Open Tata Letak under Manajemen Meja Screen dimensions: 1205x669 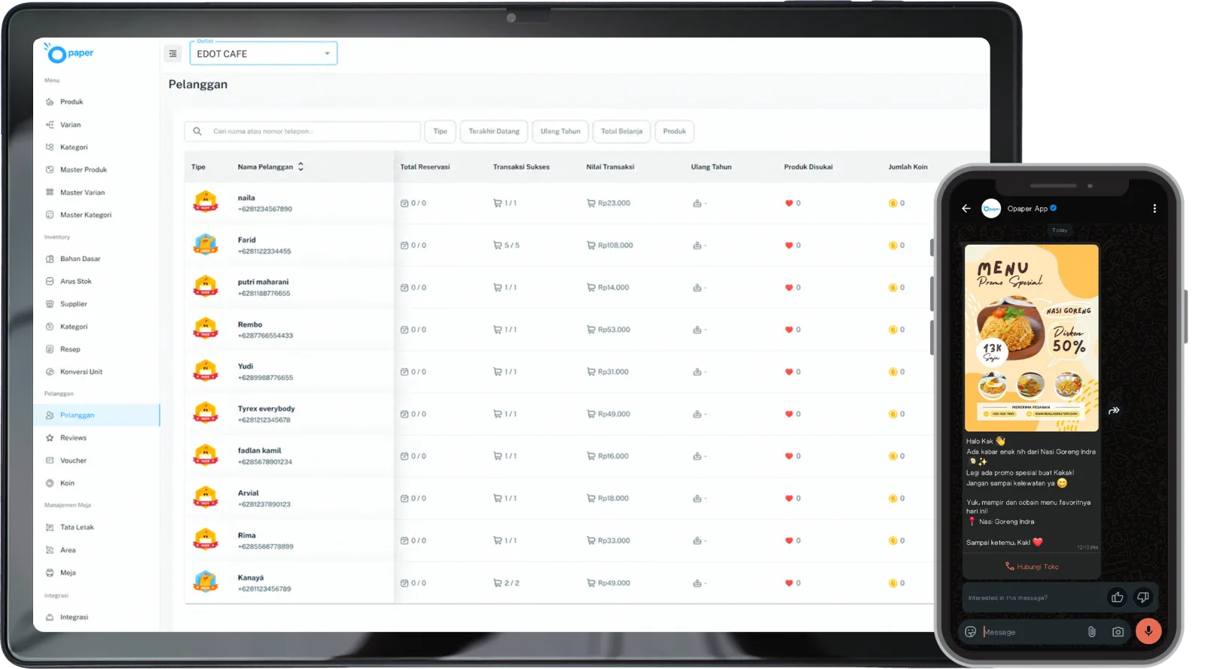click(x=77, y=528)
